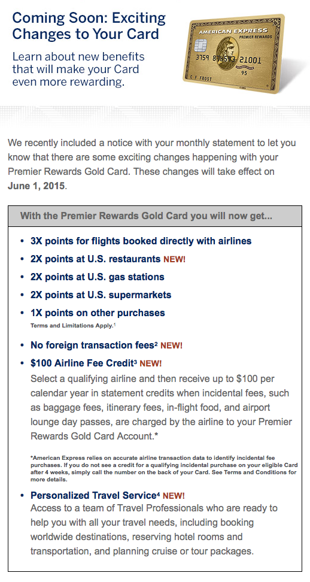Click NEW! badge next to foreign transaction fees
Image resolution: width=310 pixels, height=582 pixels.
point(172,345)
